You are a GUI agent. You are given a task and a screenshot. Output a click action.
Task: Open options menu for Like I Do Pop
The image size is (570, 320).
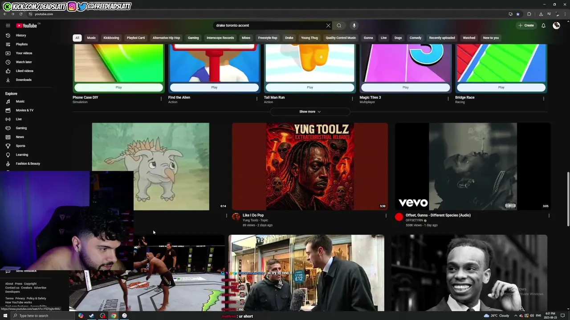coord(386,216)
